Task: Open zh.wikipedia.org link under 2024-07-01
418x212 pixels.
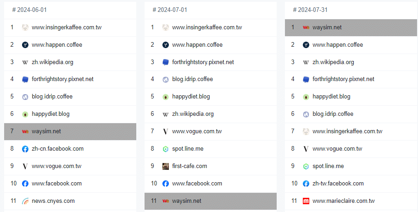Action: tap(193, 114)
